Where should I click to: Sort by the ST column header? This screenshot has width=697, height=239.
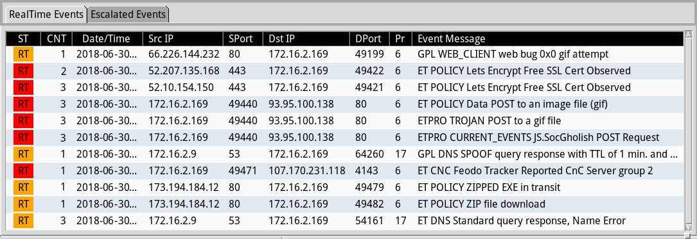(23, 38)
